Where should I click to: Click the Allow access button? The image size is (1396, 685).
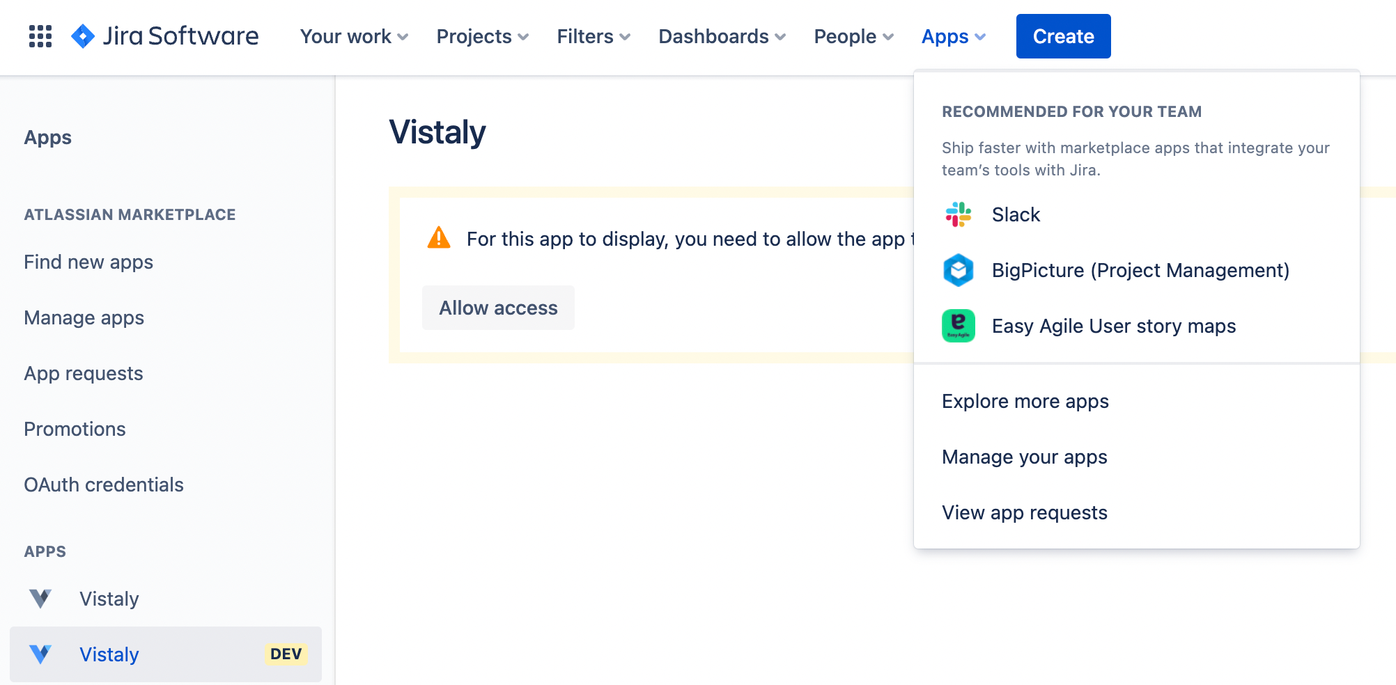(x=498, y=308)
